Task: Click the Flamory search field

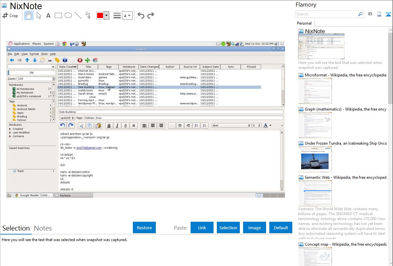Action: (x=326, y=14)
